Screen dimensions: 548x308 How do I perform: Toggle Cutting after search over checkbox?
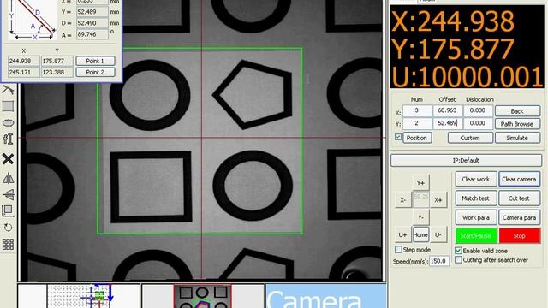coord(458,260)
